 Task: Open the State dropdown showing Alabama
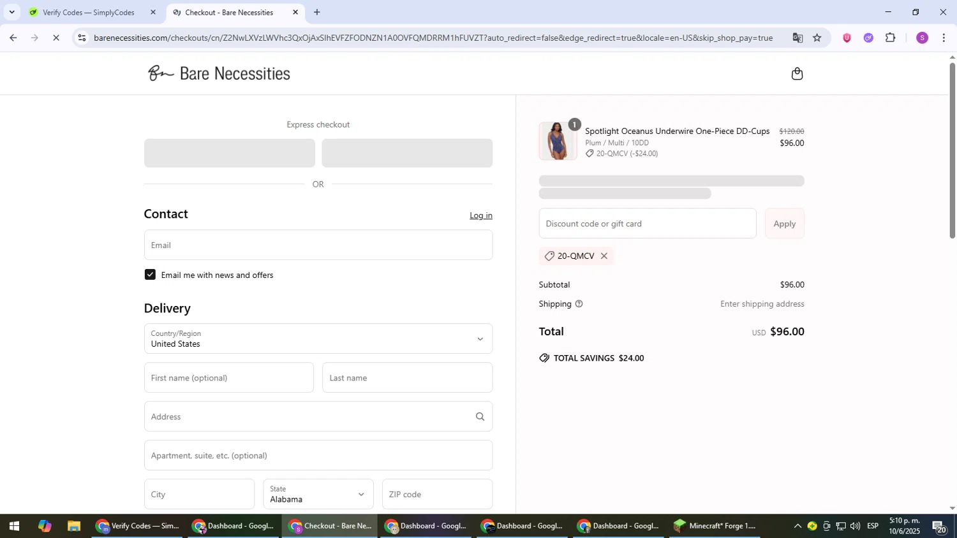(x=318, y=494)
